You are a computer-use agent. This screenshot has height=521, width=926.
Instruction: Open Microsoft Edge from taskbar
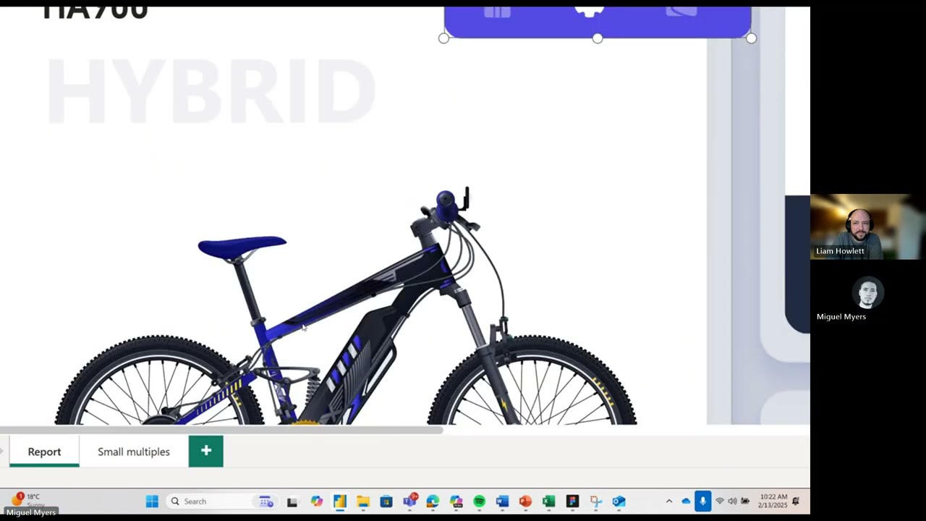(x=433, y=501)
